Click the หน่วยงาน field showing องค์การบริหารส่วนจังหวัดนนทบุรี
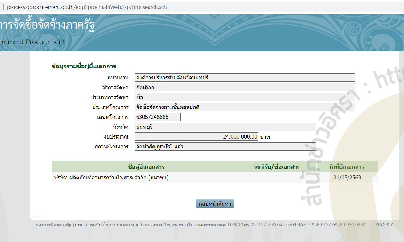The image size is (404, 242). click(245, 78)
